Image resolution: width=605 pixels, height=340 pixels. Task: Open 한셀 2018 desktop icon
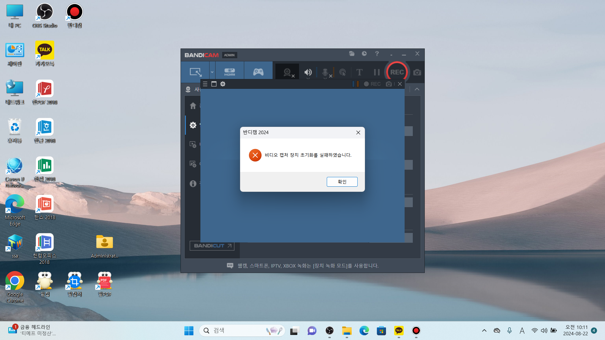[x=45, y=169]
